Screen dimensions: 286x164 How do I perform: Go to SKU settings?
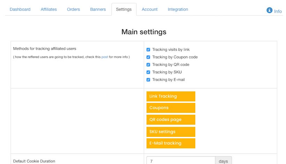[x=171, y=132]
